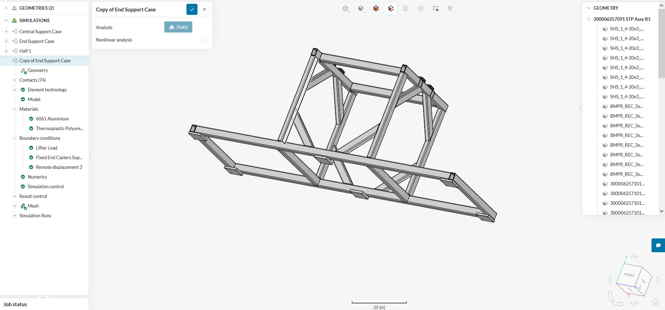The image size is (665, 310).
Task: Expand the GEOMETRIES (2) section
Action: pos(6,8)
